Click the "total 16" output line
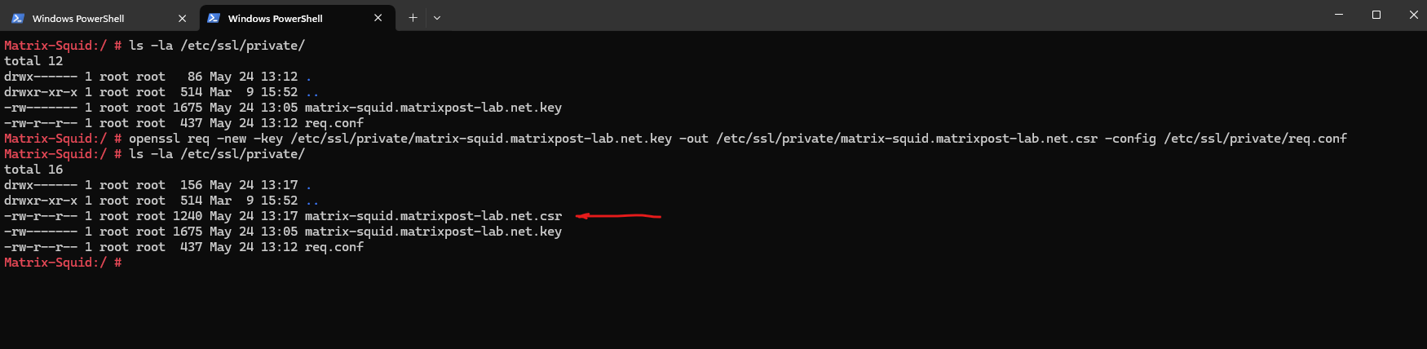 [x=33, y=170]
